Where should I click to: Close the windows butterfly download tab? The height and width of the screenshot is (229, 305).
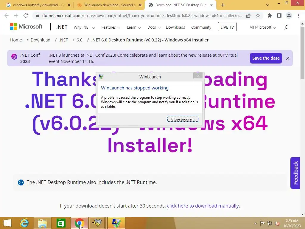(x=69, y=5)
